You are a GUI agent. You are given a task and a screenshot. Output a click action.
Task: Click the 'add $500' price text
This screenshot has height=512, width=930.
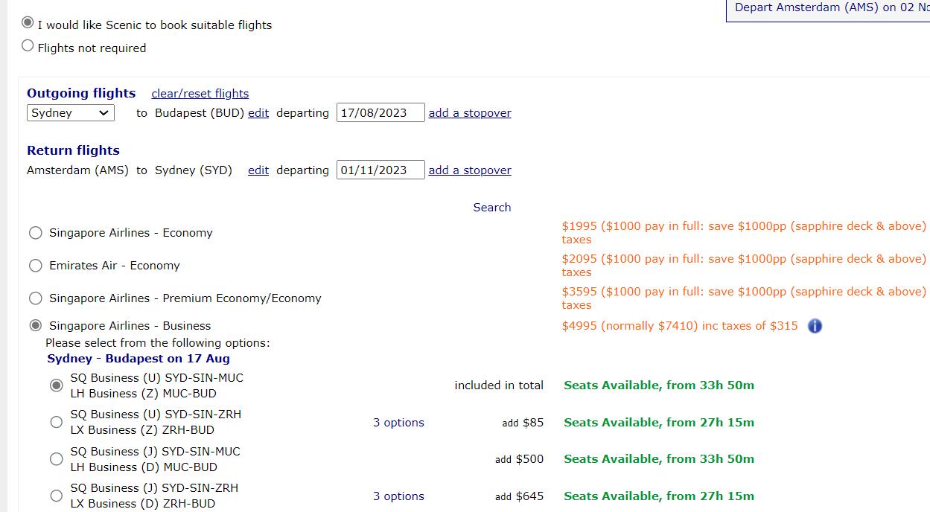tap(519, 459)
